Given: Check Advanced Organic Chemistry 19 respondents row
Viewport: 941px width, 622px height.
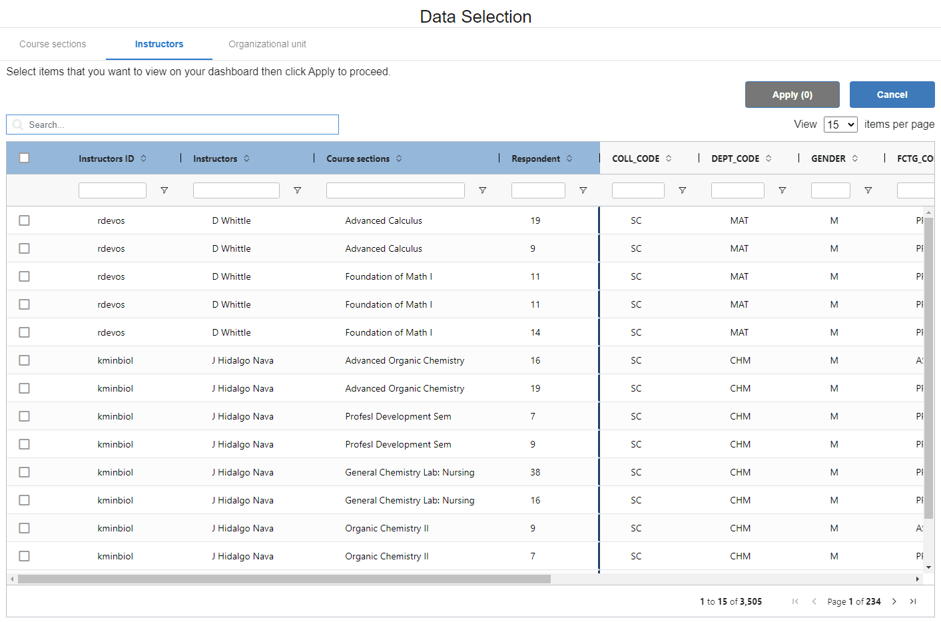Looking at the screenshot, I should (x=25, y=388).
